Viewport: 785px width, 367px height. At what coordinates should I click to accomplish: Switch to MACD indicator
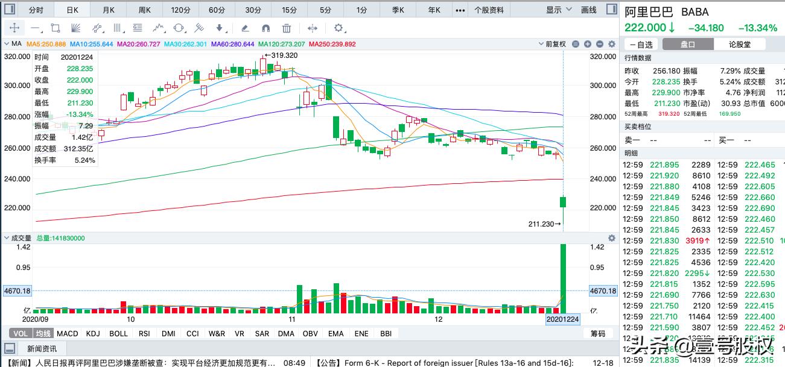(68, 333)
